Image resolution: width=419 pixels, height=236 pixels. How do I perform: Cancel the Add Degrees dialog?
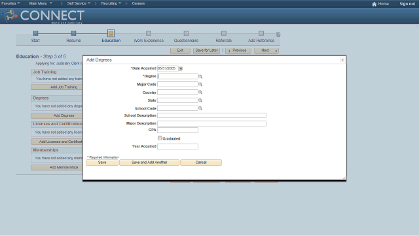tap(201, 163)
